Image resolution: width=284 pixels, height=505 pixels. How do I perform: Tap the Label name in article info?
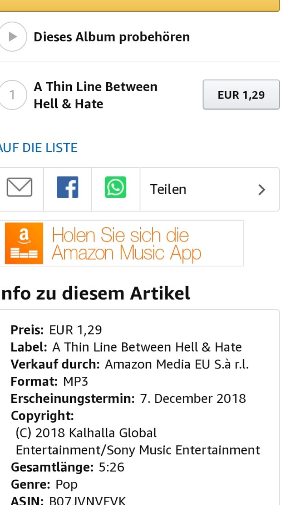coord(147,347)
